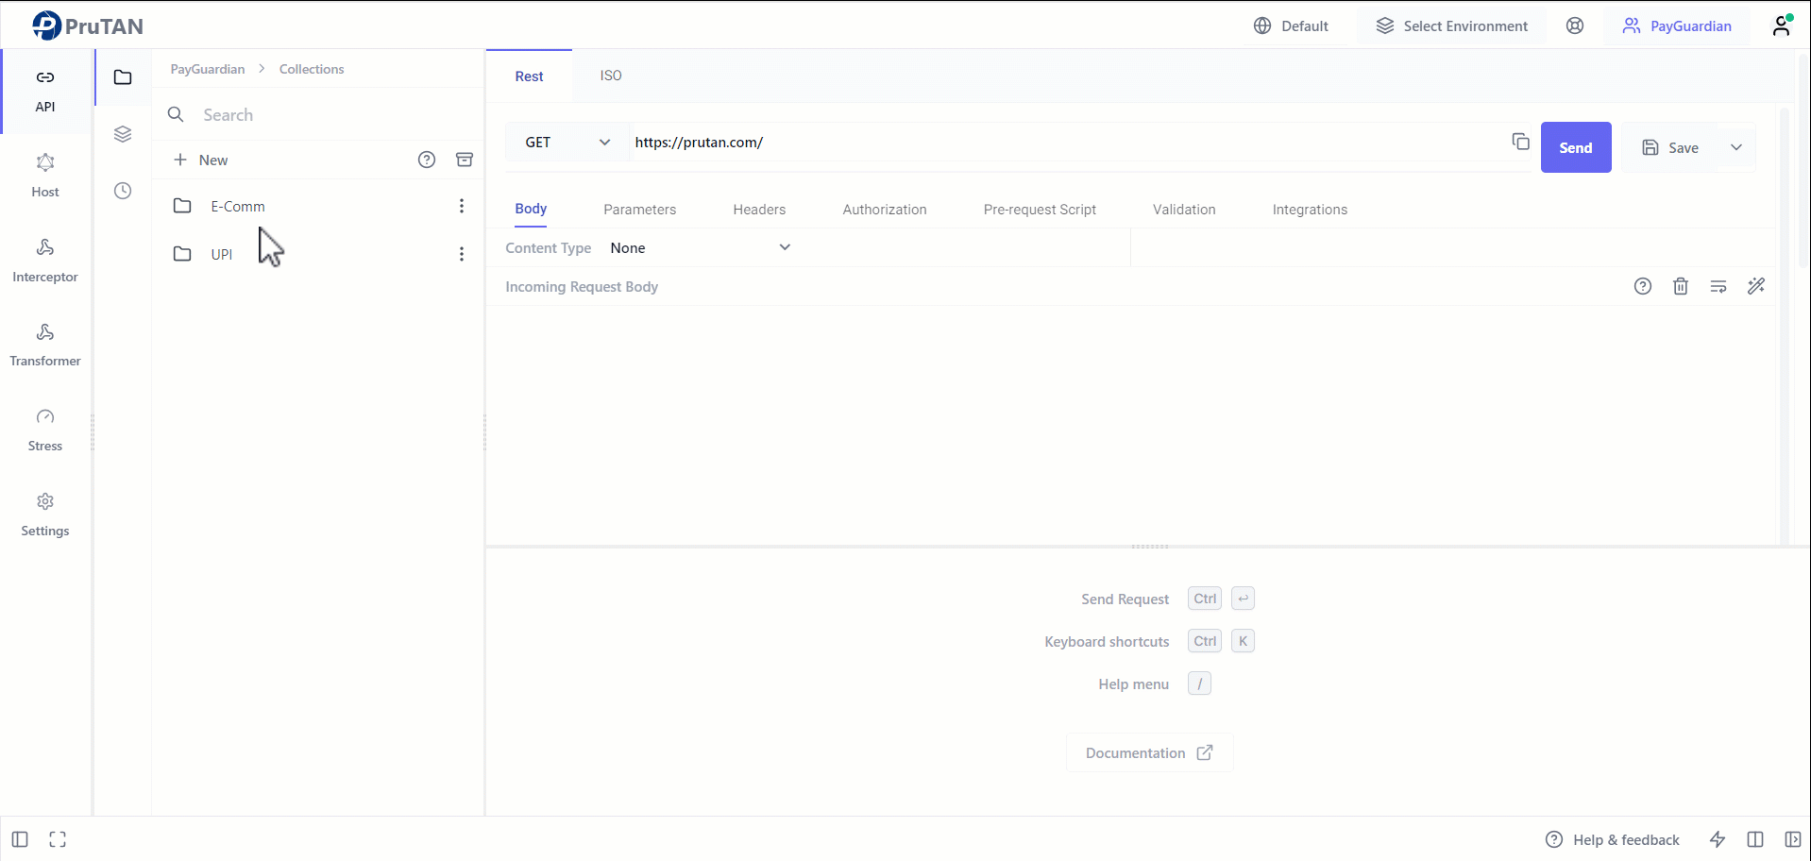Screen dimensions: 1811x861
Task: Click the Send Request hint text
Action: pyautogui.click(x=1125, y=599)
